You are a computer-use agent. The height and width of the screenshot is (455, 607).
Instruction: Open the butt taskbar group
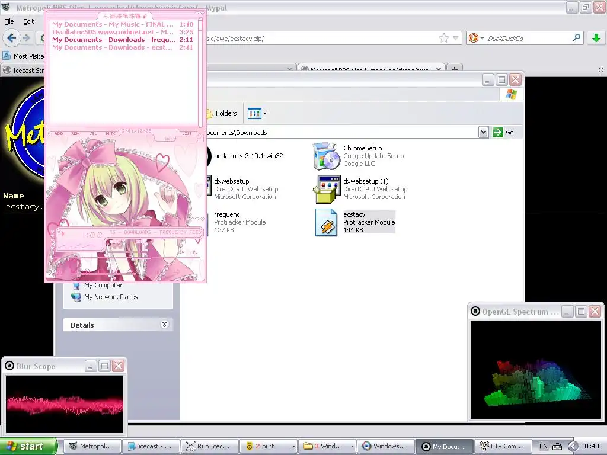coord(269,446)
